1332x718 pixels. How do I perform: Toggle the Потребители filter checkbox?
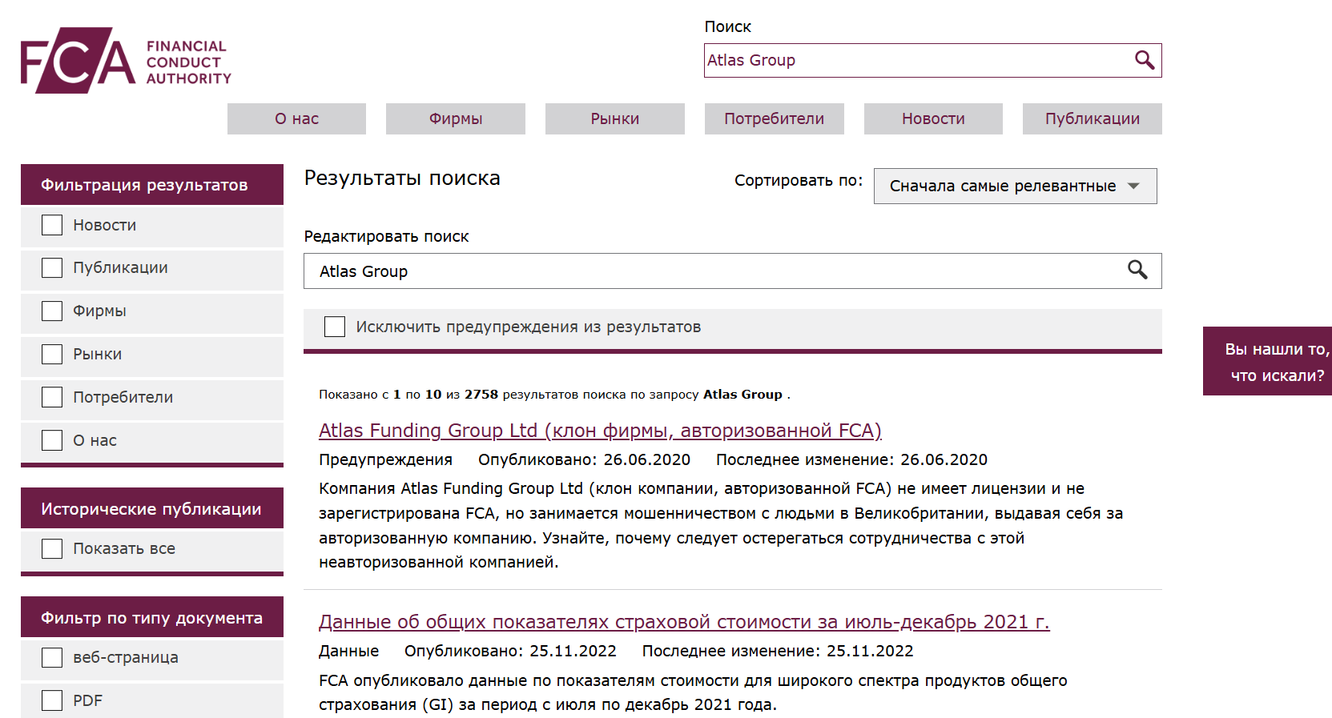point(52,397)
